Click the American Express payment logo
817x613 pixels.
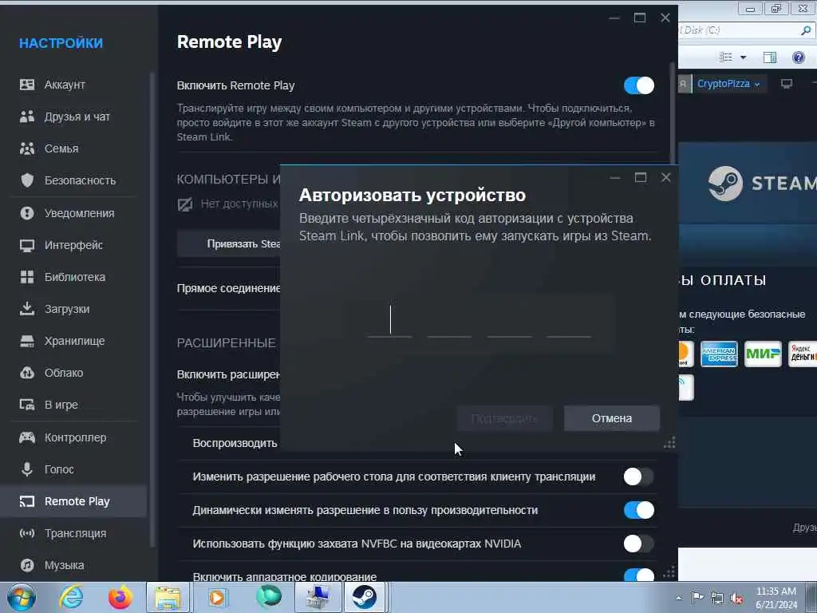click(x=719, y=354)
